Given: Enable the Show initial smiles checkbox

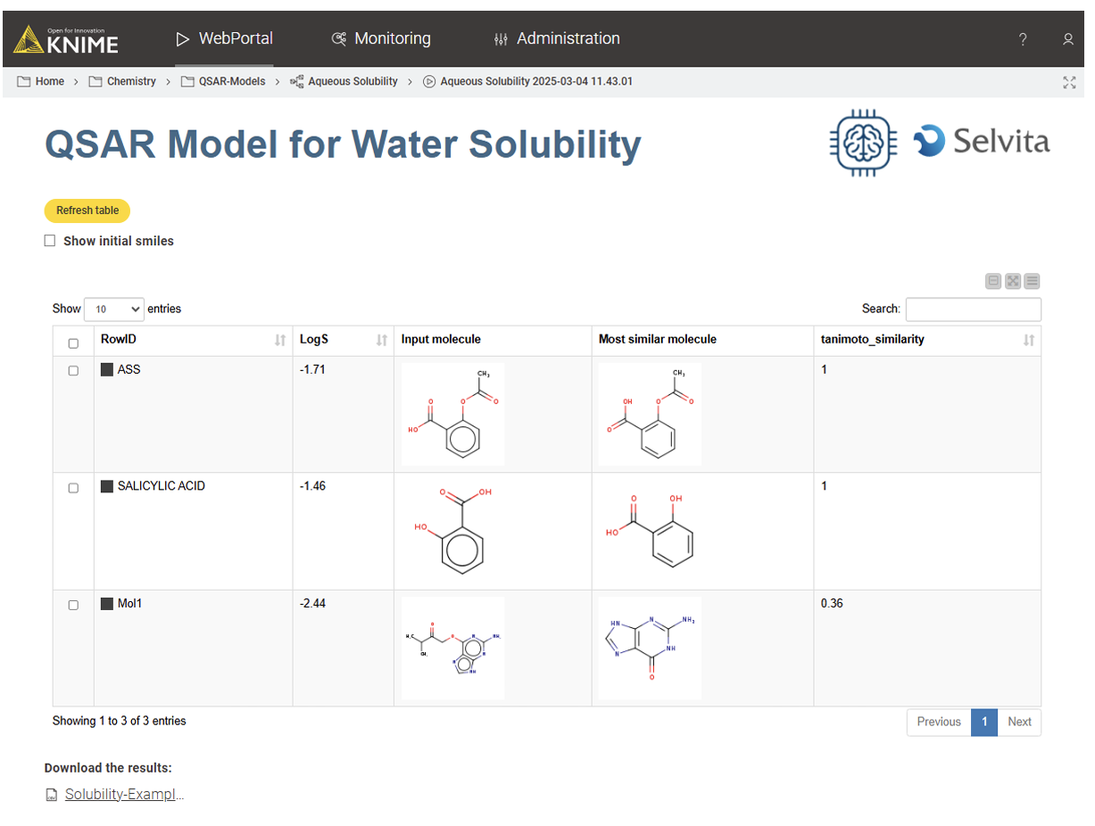Looking at the screenshot, I should (50, 241).
